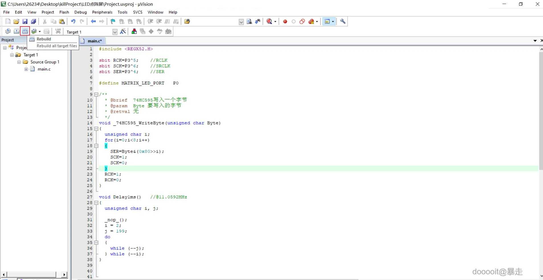
Task: Click the Save file icon
Action: tap(25, 21)
